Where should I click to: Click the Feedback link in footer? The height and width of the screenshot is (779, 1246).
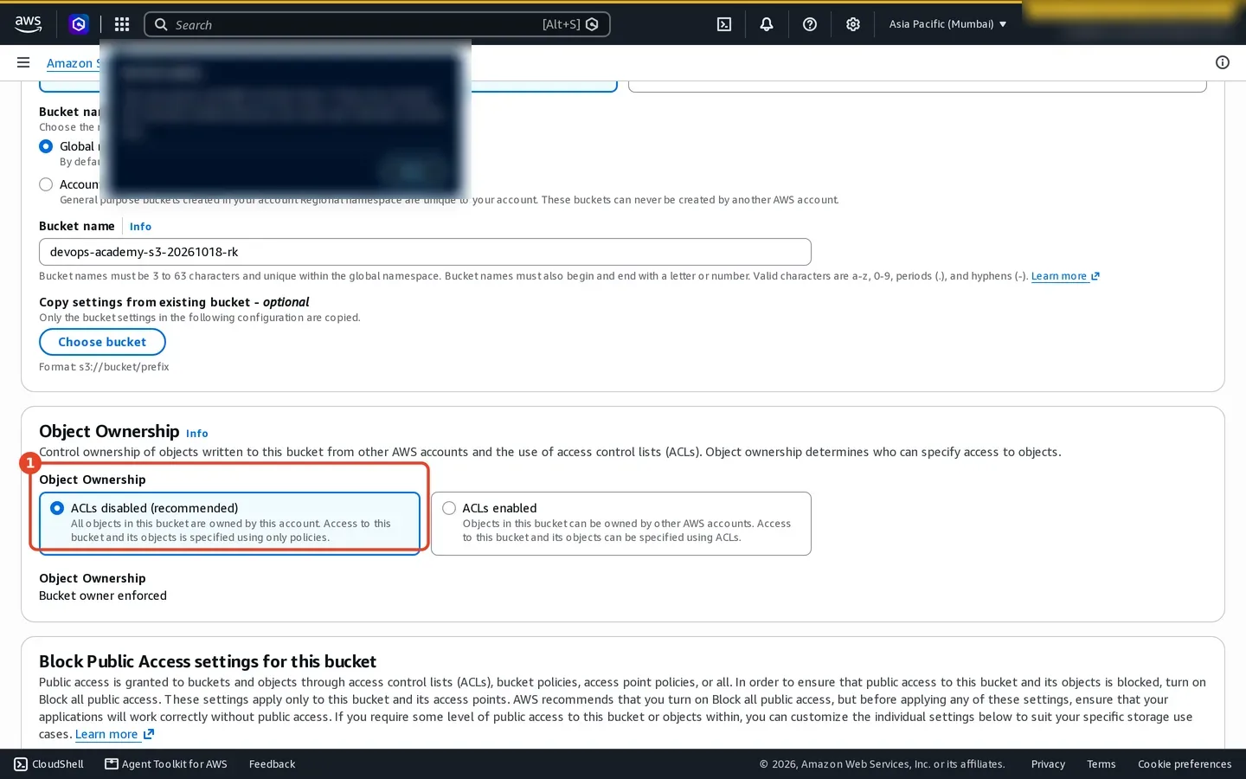coord(272,763)
